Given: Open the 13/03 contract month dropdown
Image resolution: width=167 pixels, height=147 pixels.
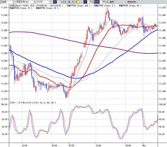Looking at the screenshot, I should (x=50, y=2).
